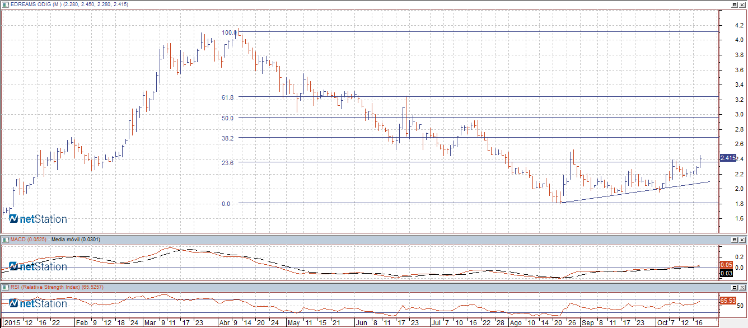This screenshot has width=748, height=328.
Task: Click the Jun label on date axis
Action: tap(361, 323)
